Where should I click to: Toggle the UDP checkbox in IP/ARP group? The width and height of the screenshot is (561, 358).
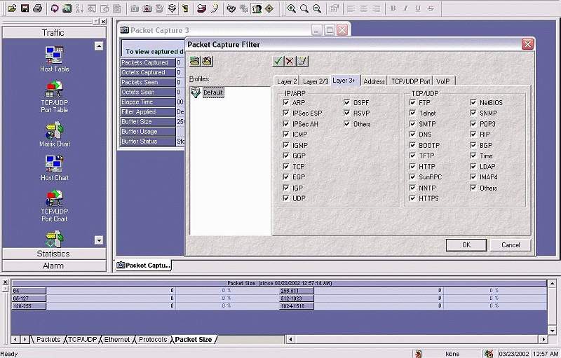(x=286, y=198)
